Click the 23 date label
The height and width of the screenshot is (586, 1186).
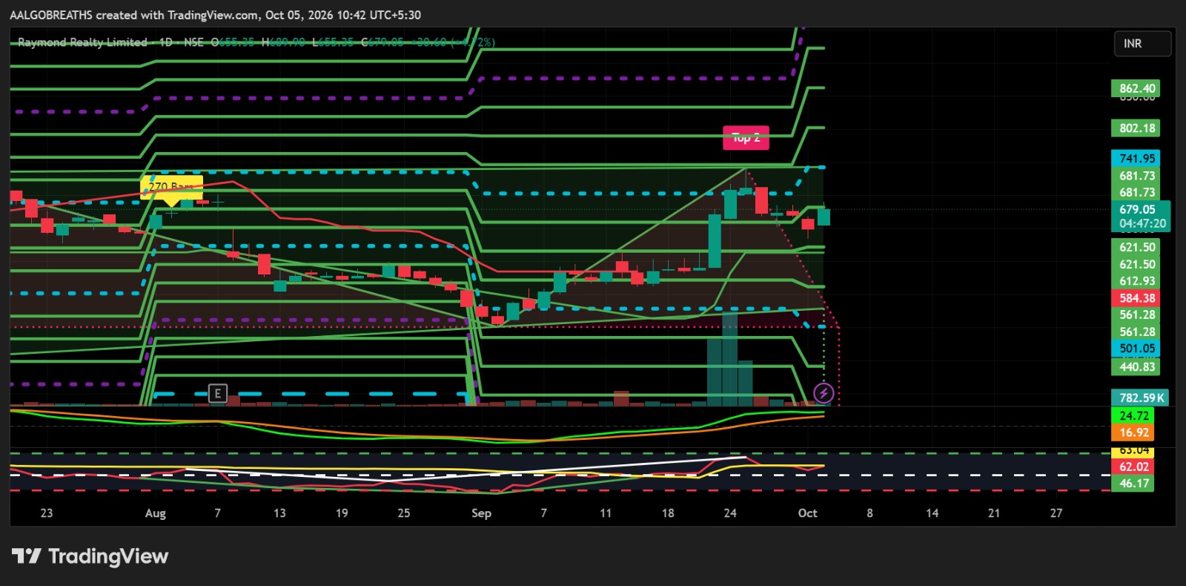point(47,513)
